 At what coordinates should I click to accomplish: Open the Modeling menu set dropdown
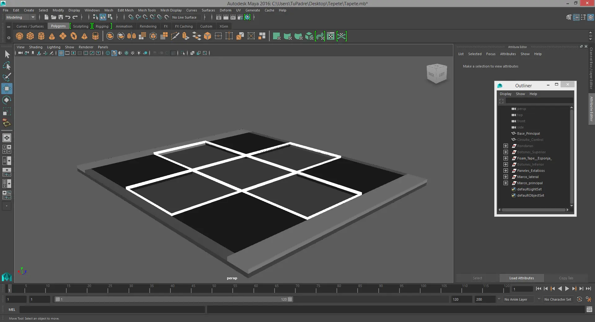20,17
